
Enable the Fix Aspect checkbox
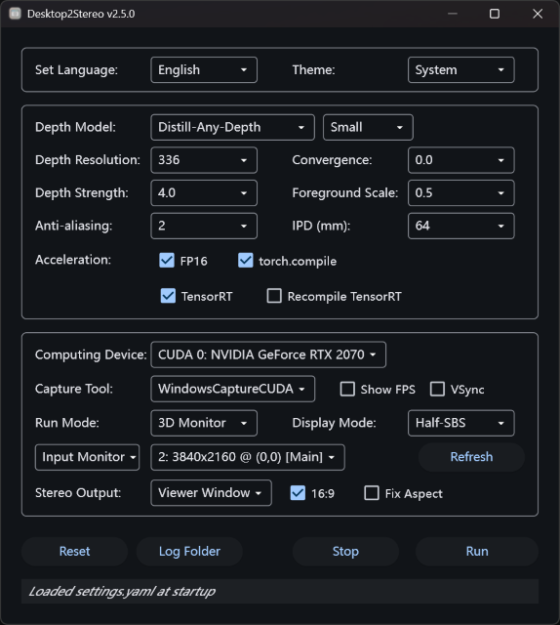372,493
